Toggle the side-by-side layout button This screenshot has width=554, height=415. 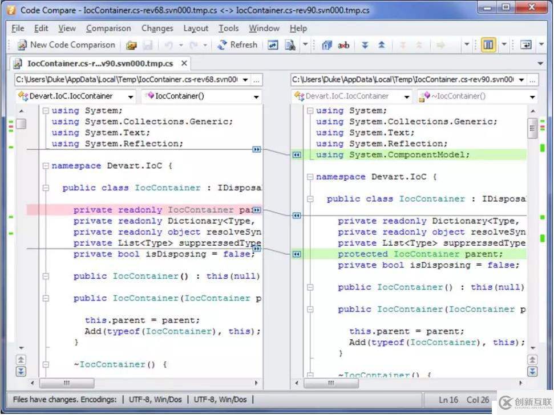[x=488, y=45]
